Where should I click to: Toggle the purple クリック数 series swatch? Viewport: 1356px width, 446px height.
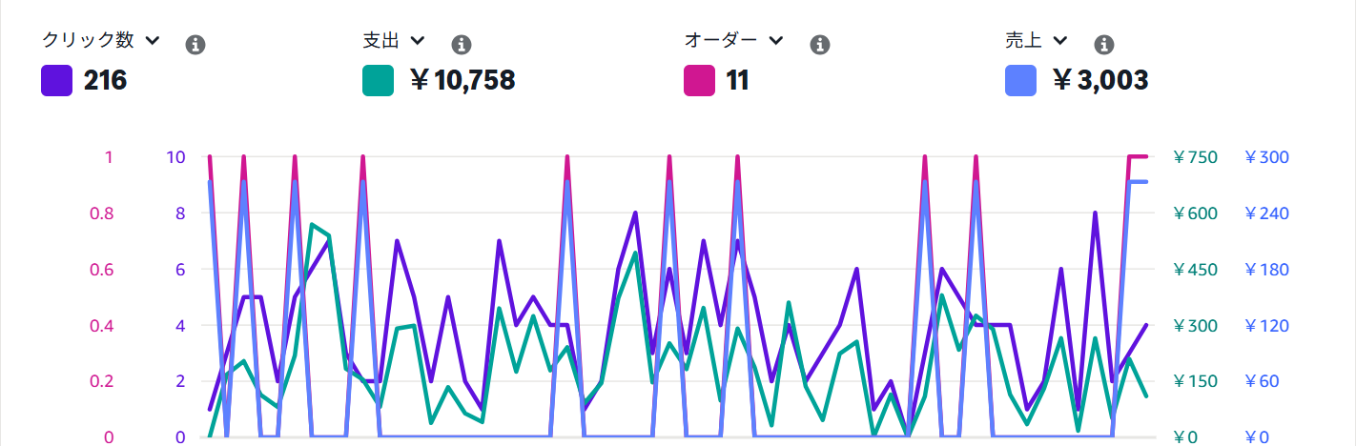pos(57,81)
